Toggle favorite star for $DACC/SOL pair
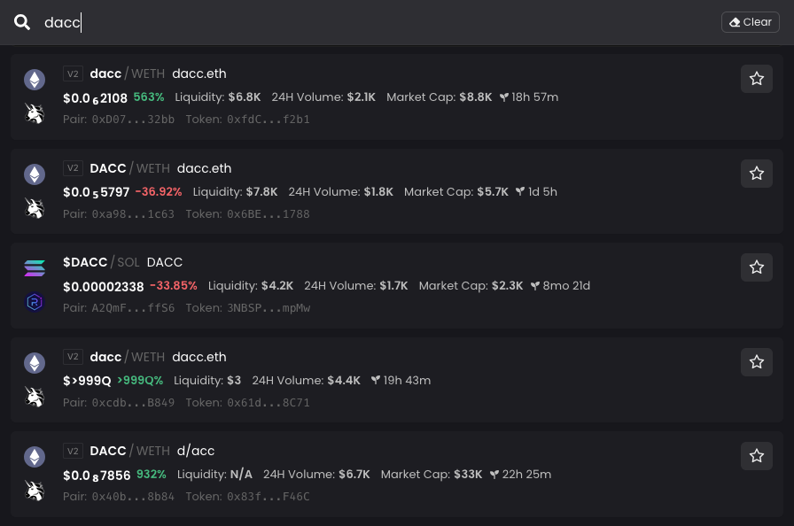 click(757, 267)
